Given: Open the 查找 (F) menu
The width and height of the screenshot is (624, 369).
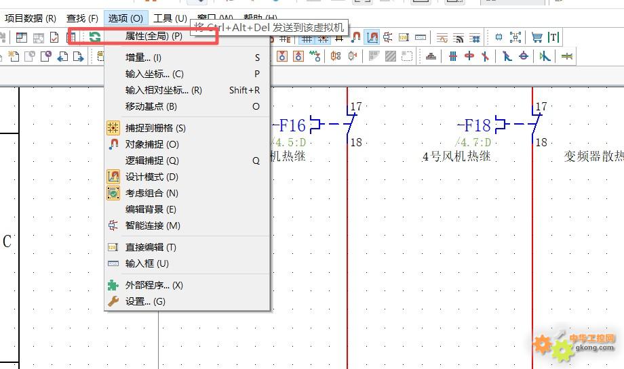Looking at the screenshot, I should pos(82,18).
